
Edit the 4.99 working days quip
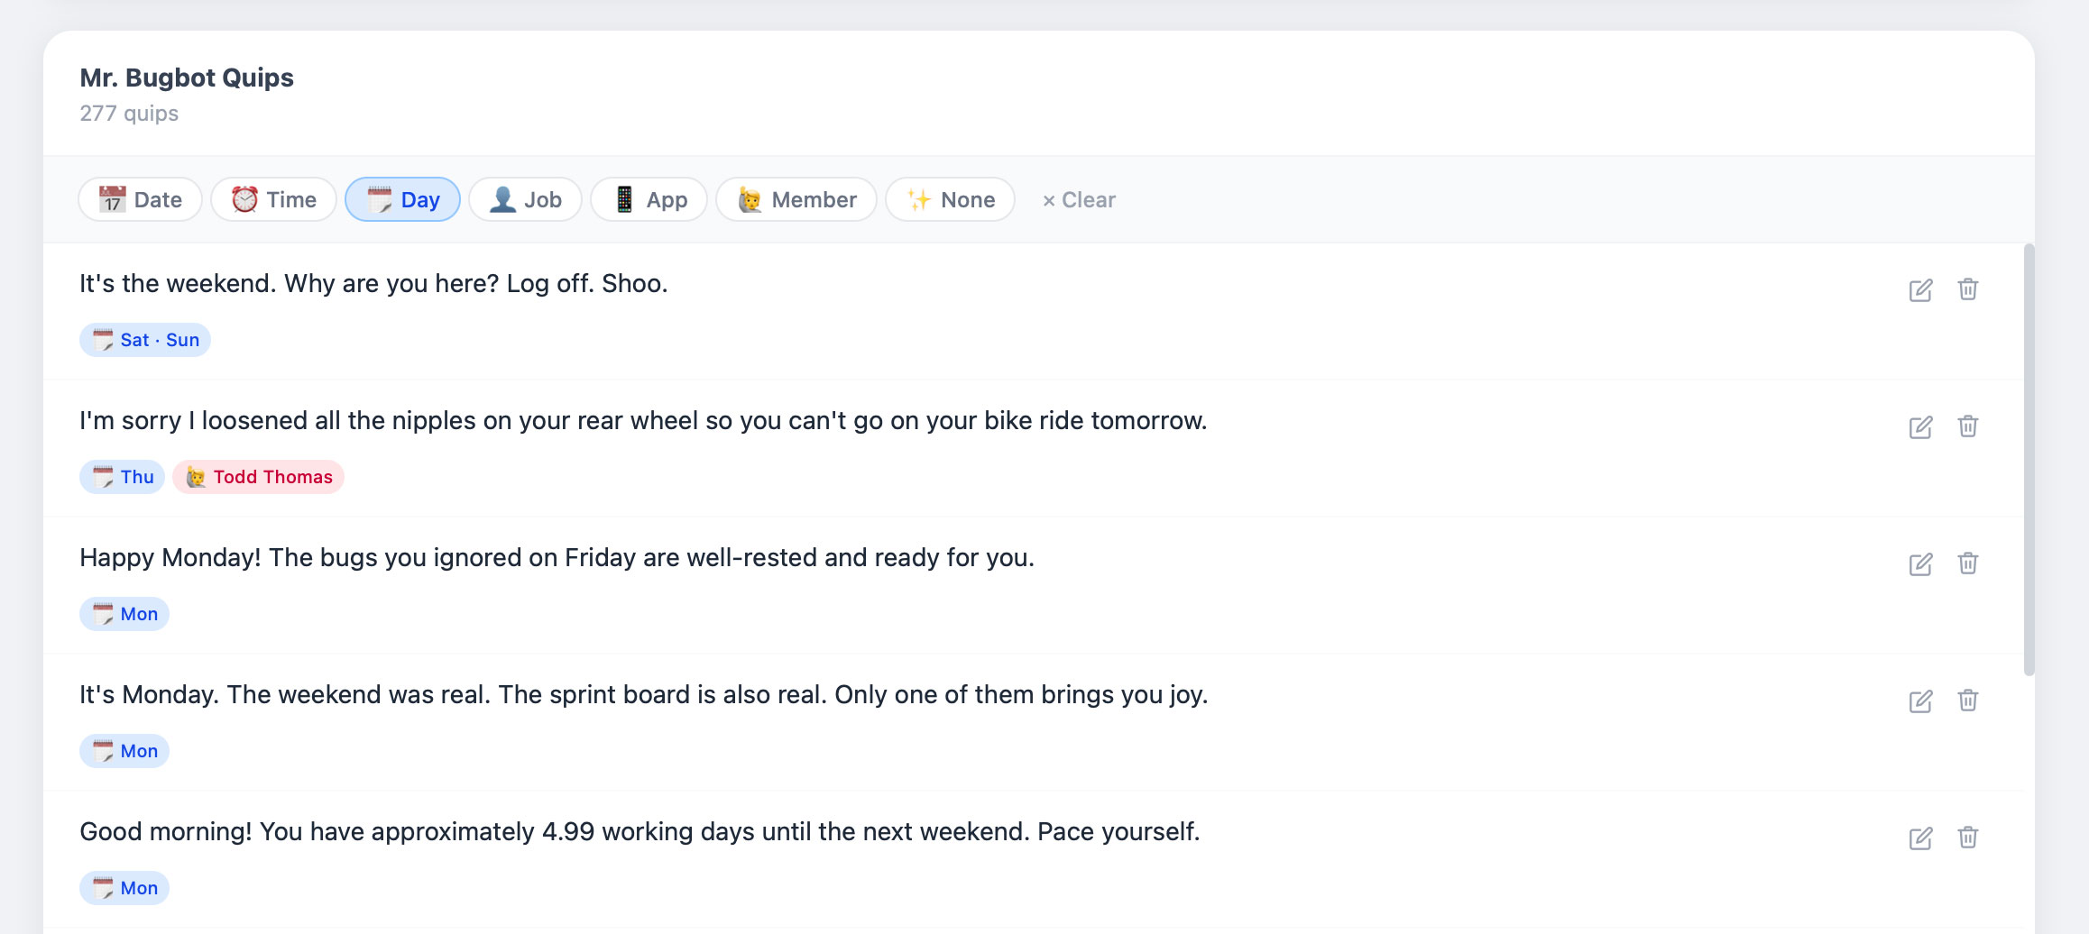1920,838
